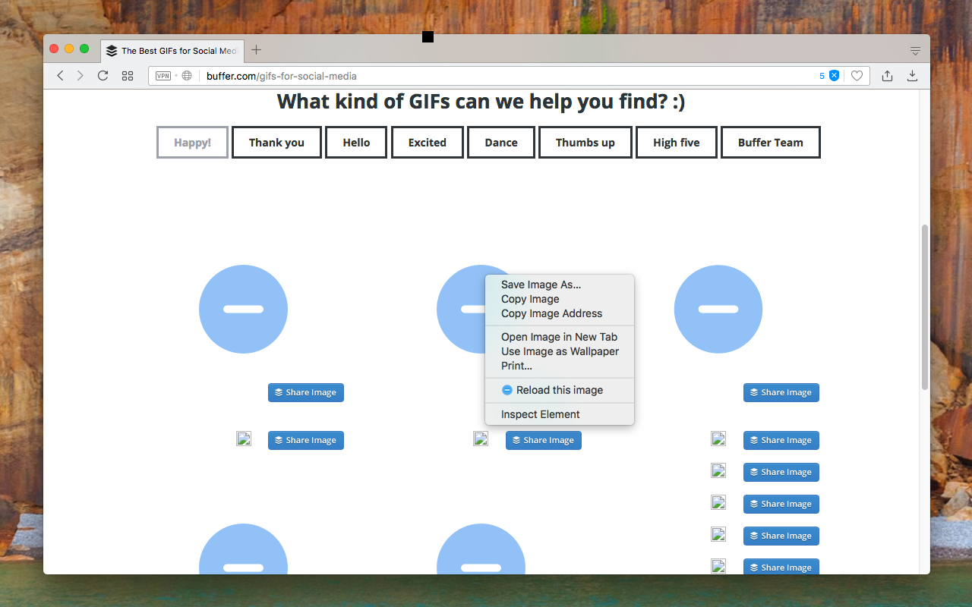Click the Thumbs up GIF category button

click(585, 142)
